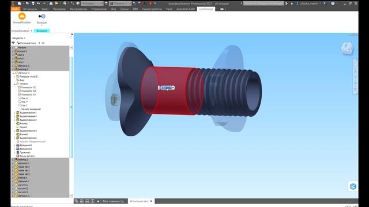Click the browser panel vertical scrollbar
The width and height of the screenshot is (369, 207).
coord(71,107)
